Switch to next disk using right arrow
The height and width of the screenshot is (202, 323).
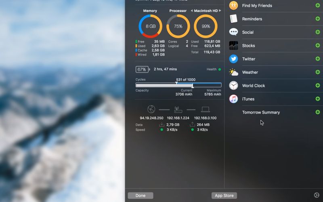tap(220, 11)
